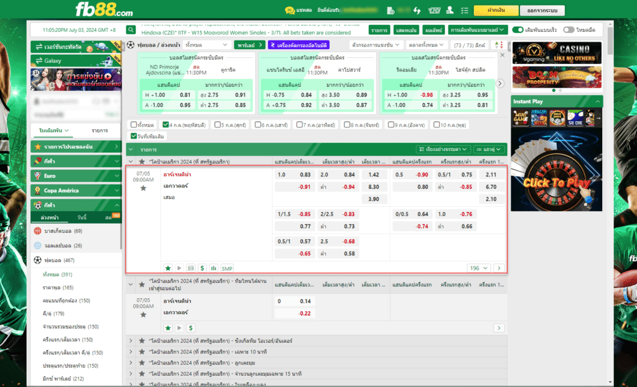Select ราคาพูล (165) in football submenu
The height and width of the screenshot is (387, 637).
[x=58, y=288]
